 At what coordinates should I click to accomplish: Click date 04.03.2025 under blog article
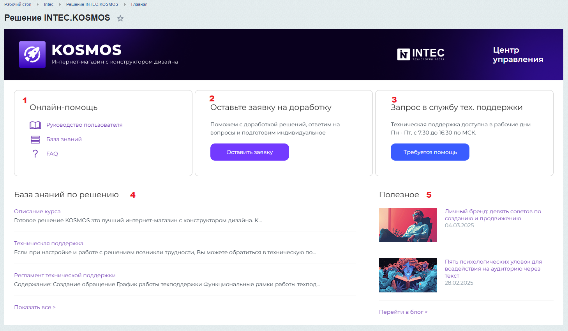(x=459, y=225)
